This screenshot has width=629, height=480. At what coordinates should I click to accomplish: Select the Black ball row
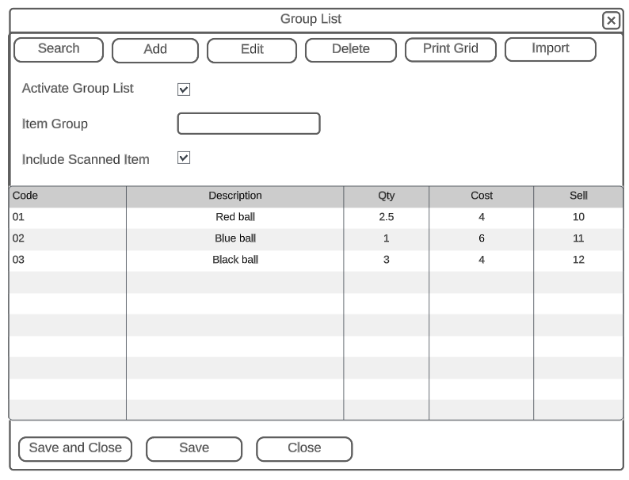(x=235, y=260)
